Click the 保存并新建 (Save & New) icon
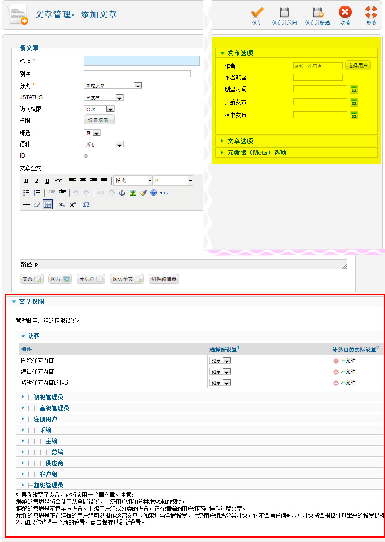Viewport: 385px width, 542px height. click(x=317, y=12)
